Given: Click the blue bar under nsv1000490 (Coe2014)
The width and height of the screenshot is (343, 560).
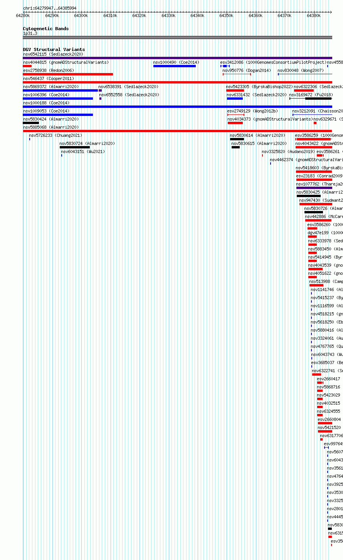Looking at the screenshot, I should pos(175,66).
